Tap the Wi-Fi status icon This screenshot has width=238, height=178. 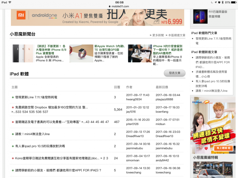point(10,2)
